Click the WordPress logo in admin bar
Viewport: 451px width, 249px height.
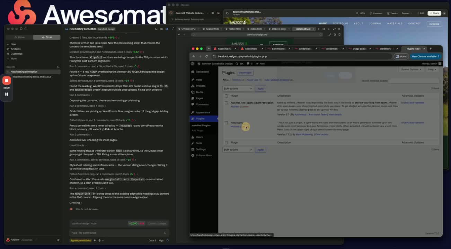tap(193, 64)
